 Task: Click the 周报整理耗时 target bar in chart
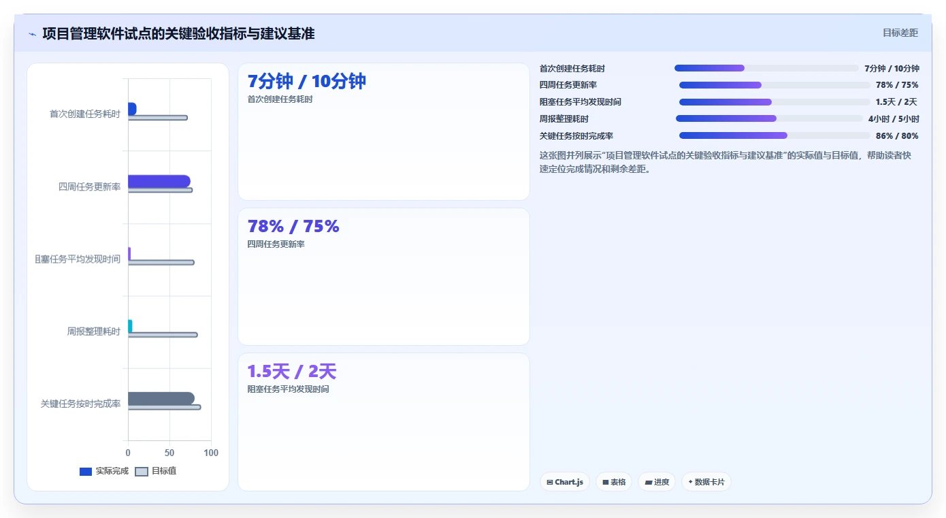pos(163,335)
